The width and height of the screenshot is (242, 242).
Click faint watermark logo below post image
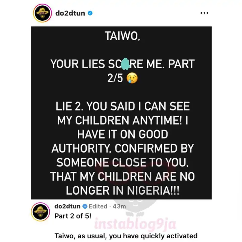(135, 208)
